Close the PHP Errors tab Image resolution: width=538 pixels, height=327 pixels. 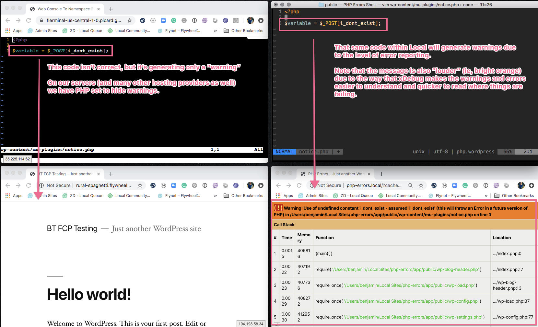click(x=369, y=174)
